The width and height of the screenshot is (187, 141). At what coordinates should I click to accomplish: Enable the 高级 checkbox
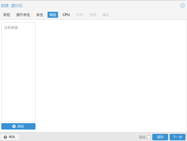click(149, 137)
